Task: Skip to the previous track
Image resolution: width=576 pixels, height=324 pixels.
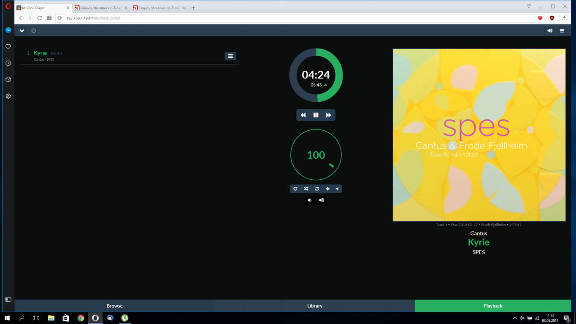Action: pyautogui.click(x=303, y=115)
